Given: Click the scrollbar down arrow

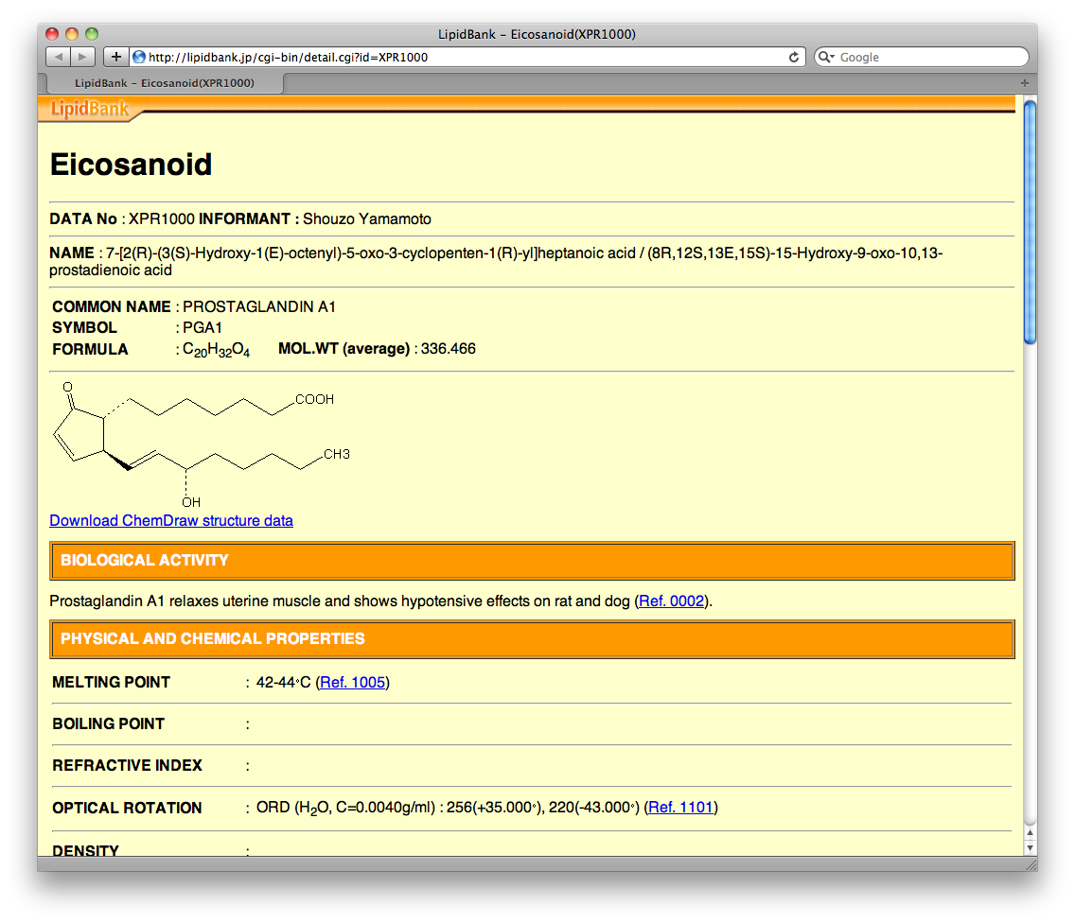Looking at the screenshot, I should tap(1030, 847).
